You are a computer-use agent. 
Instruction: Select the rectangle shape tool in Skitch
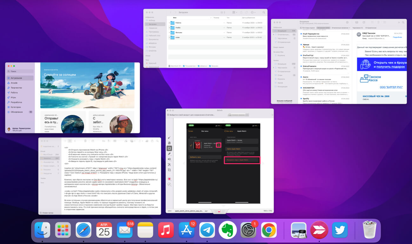point(169,148)
